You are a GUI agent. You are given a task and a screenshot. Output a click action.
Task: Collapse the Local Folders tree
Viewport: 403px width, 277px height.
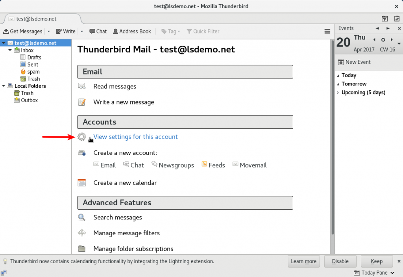4,86
